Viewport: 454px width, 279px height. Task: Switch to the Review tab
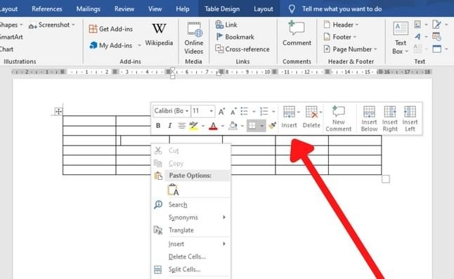(x=124, y=9)
